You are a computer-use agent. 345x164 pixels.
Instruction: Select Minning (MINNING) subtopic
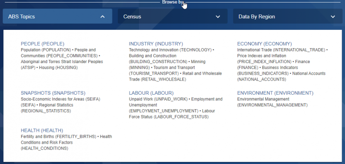click(x=167, y=65)
